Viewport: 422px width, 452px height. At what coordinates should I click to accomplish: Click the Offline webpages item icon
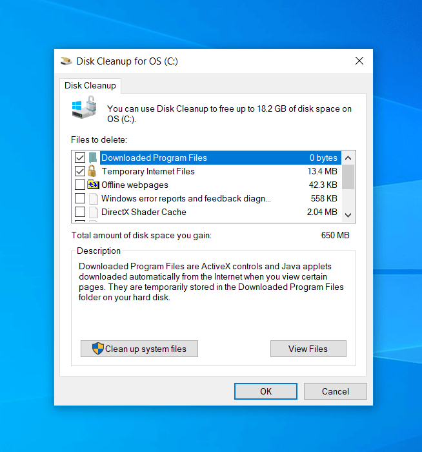coord(93,185)
